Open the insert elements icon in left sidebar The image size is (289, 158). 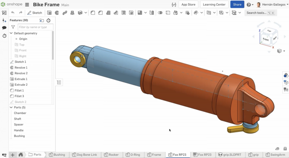point(4,20)
